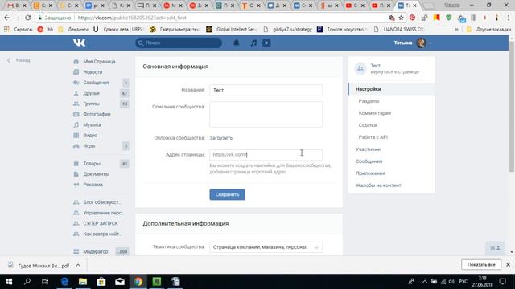Bookmark page with star icon
Image resolution: width=515 pixels, height=289 pixels.
tap(401, 18)
